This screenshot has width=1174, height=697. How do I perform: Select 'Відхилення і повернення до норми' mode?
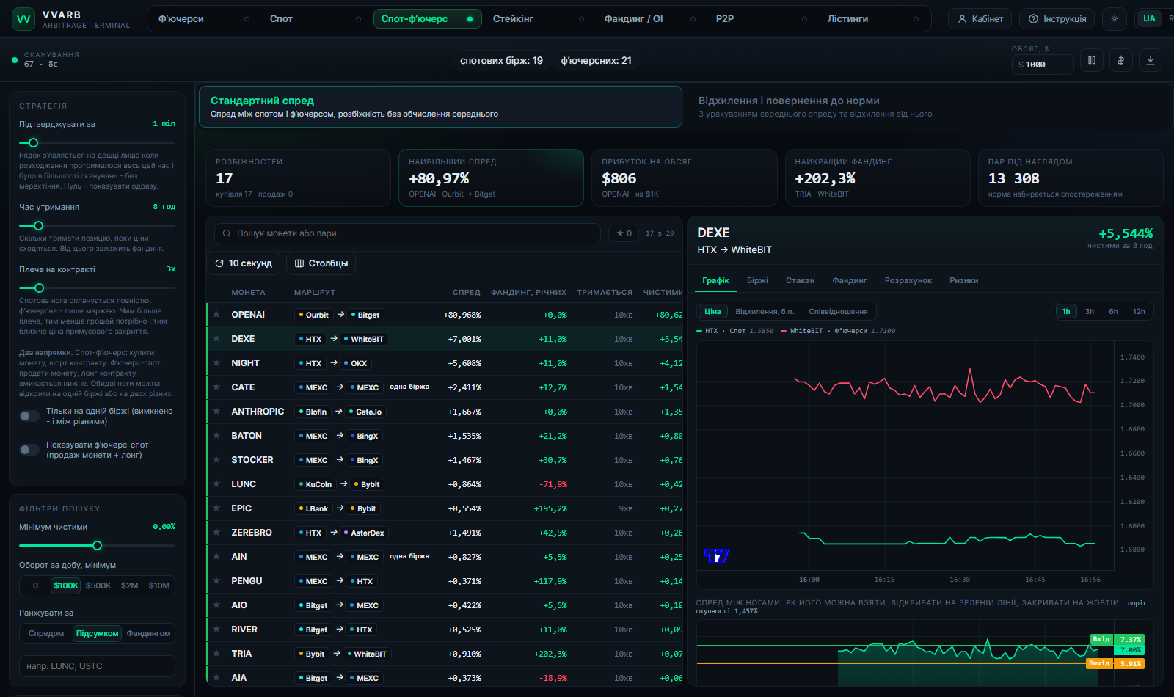point(927,107)
